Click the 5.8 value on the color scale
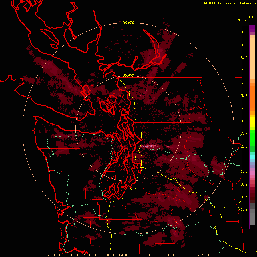The height and width of the screenshot is (257, 257). pos(244,96)
